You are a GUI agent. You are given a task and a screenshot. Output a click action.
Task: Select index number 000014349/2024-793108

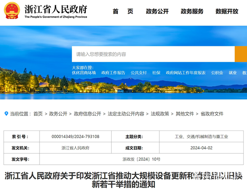[75, 136]
